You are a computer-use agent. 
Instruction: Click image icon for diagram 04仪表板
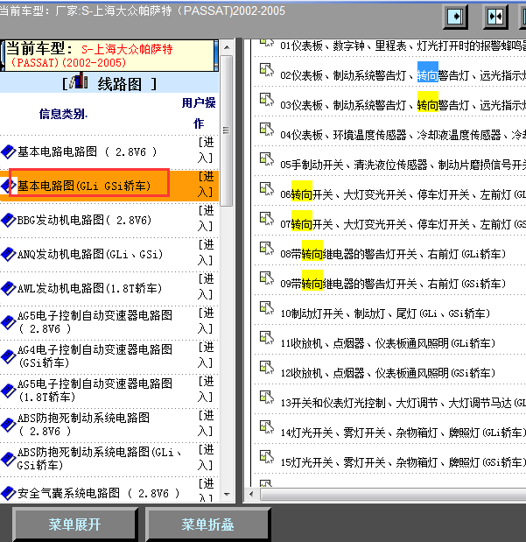(267, 130)
